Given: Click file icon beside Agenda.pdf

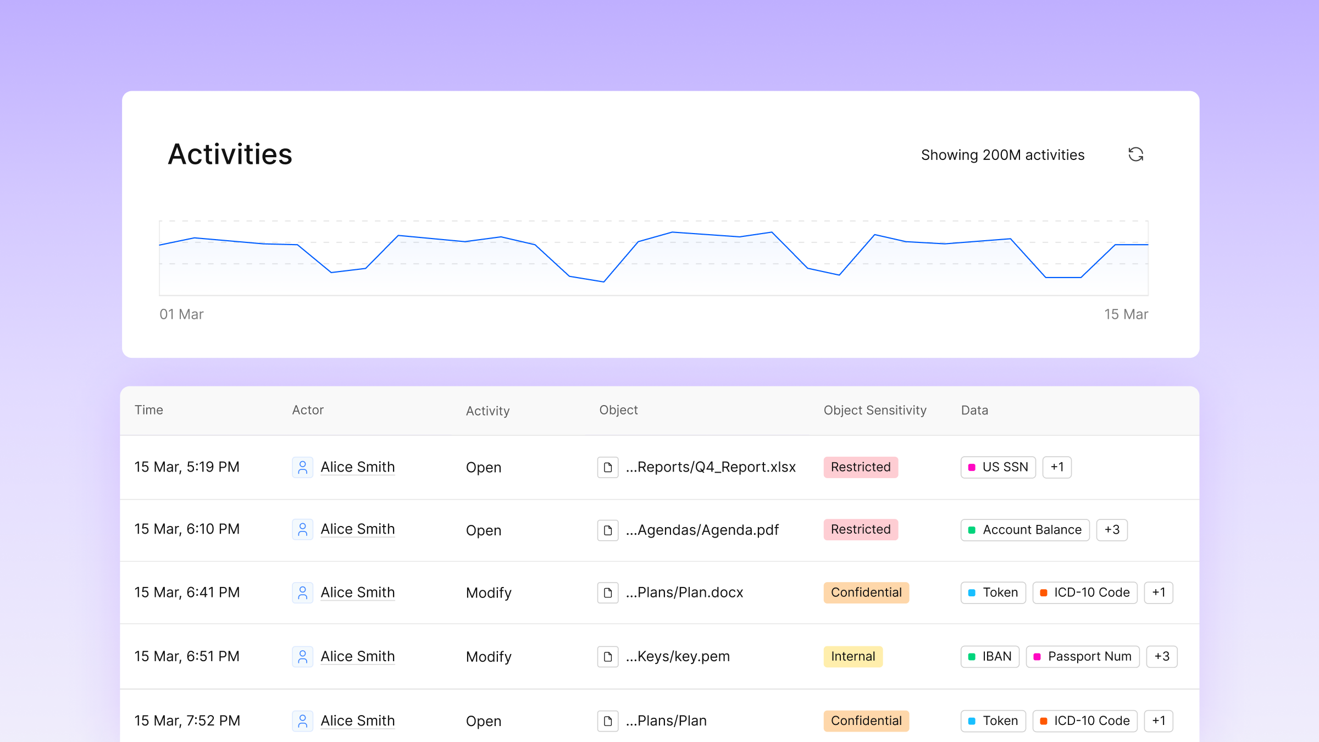Looking at the screenshot, I should click(x=608, y=530).
